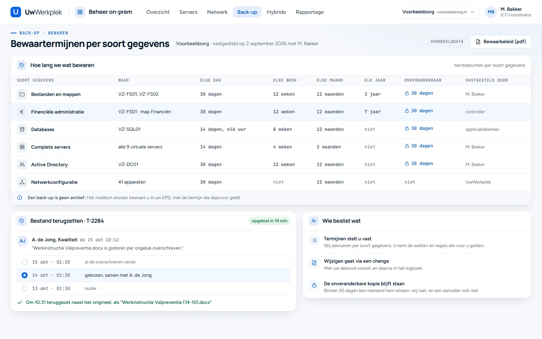Click the UwWerkplek logo icon
Screen dimensions: 542x339
[16, 12]
